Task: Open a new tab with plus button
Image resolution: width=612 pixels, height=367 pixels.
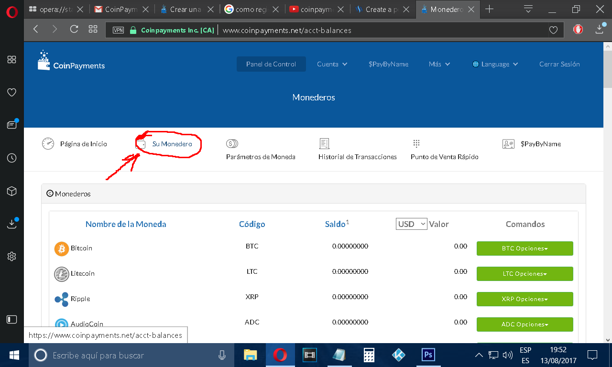Action: pyautogui.click(x=489, y=9)
